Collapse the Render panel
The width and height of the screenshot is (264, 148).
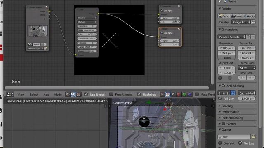(x=220, y=8)
